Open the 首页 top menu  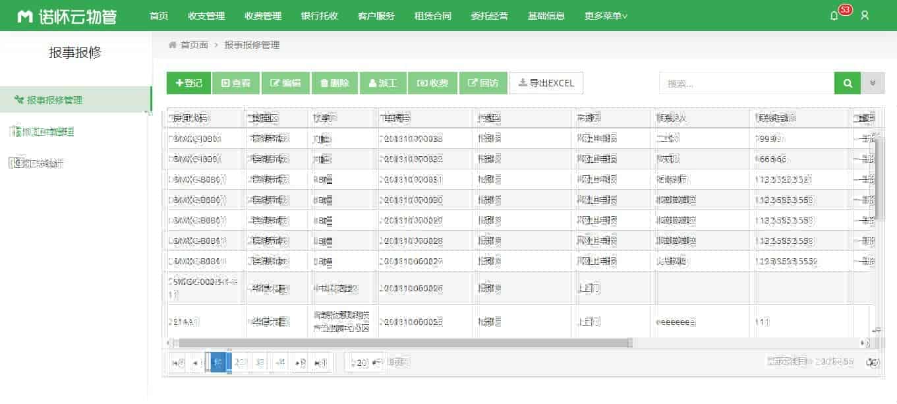[159, 16]
